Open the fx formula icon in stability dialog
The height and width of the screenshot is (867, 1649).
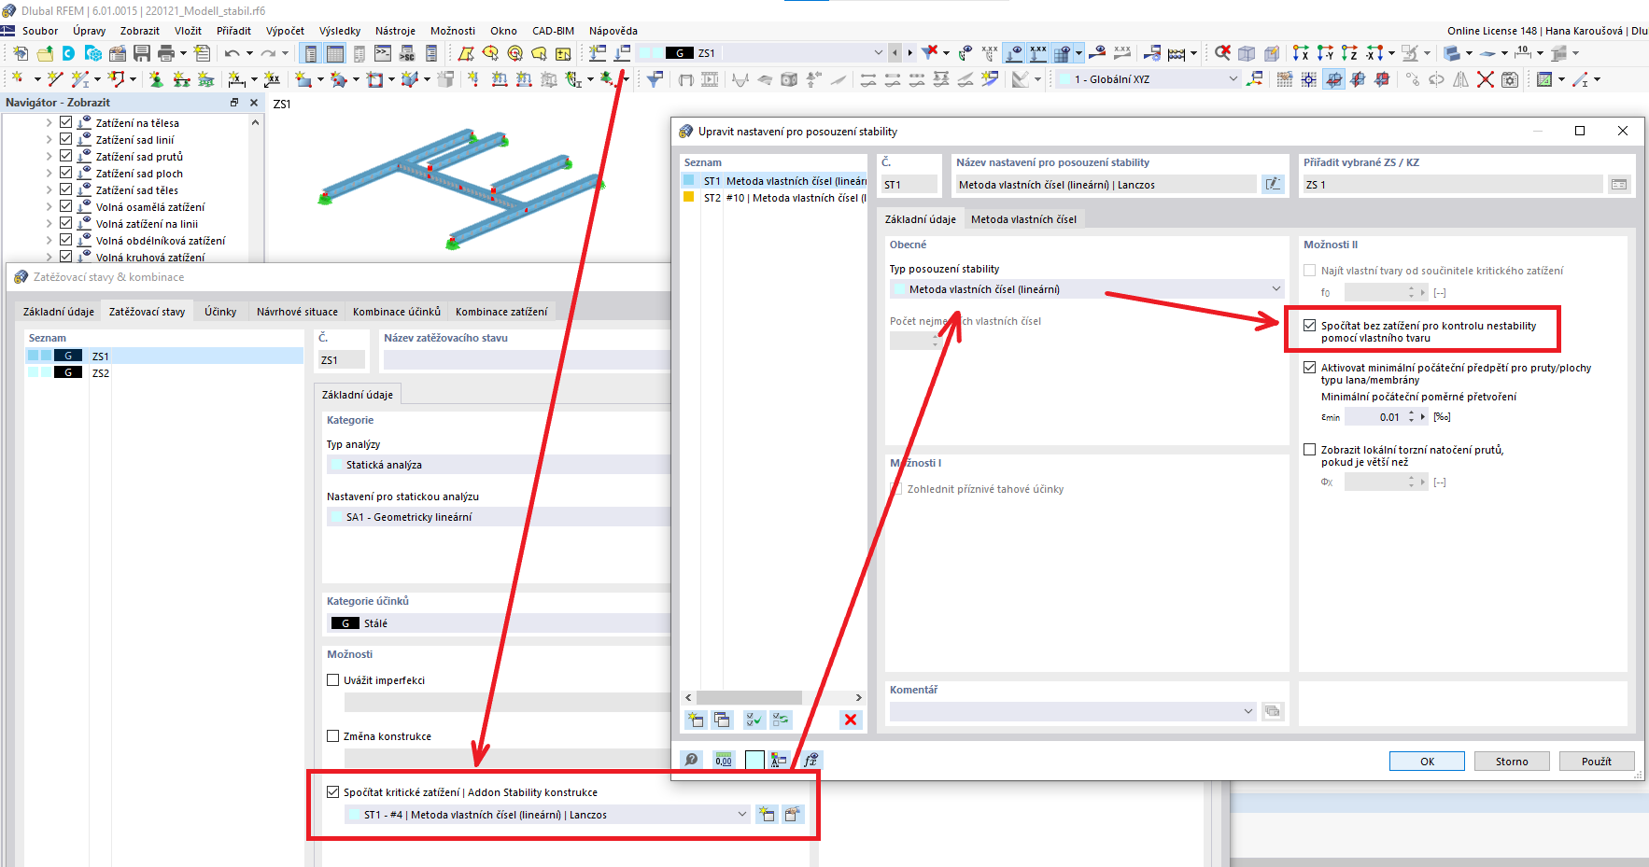point(811,760)
